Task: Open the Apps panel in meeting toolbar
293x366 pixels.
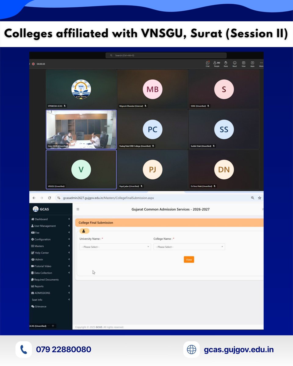Action: click(x=252, y=64)
